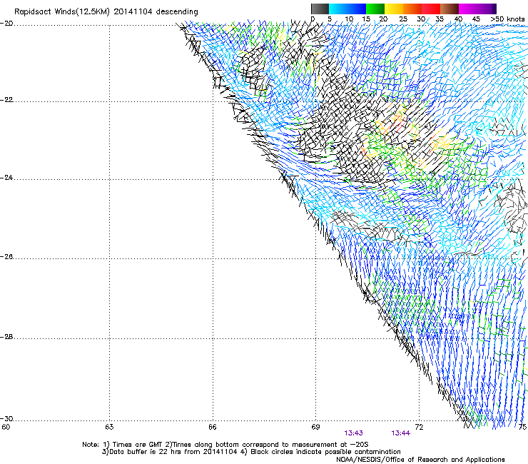Image resolution: width=528 pixels, height=464 pixels.
Task: Click the '>50 knots' legend label
Action: pyautogui.click(x=507, y=19)
